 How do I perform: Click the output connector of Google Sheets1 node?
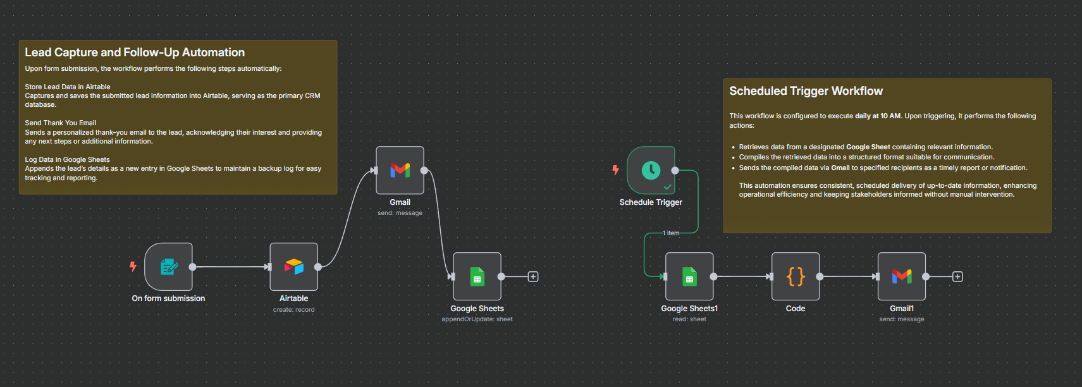click(x=713, y=276)
